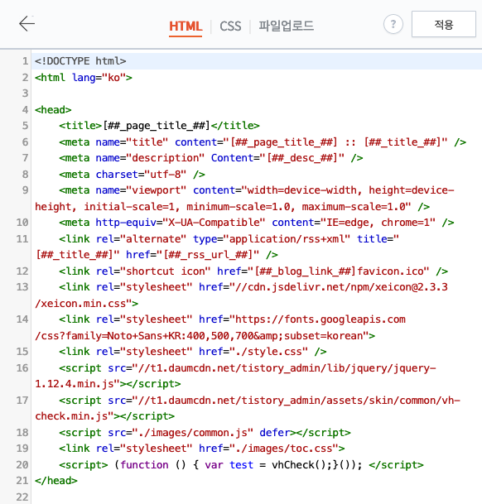Image resolution: width=482 pixels, height=504 pixels.
Task: Click empty line 3 in editor
Action: tap(256, 94)
